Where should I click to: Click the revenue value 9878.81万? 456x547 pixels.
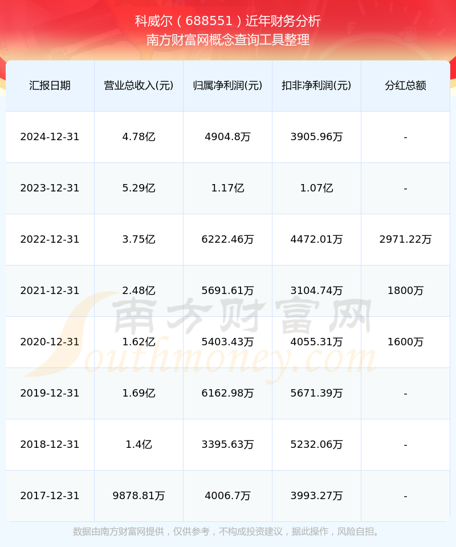point(139,496)
